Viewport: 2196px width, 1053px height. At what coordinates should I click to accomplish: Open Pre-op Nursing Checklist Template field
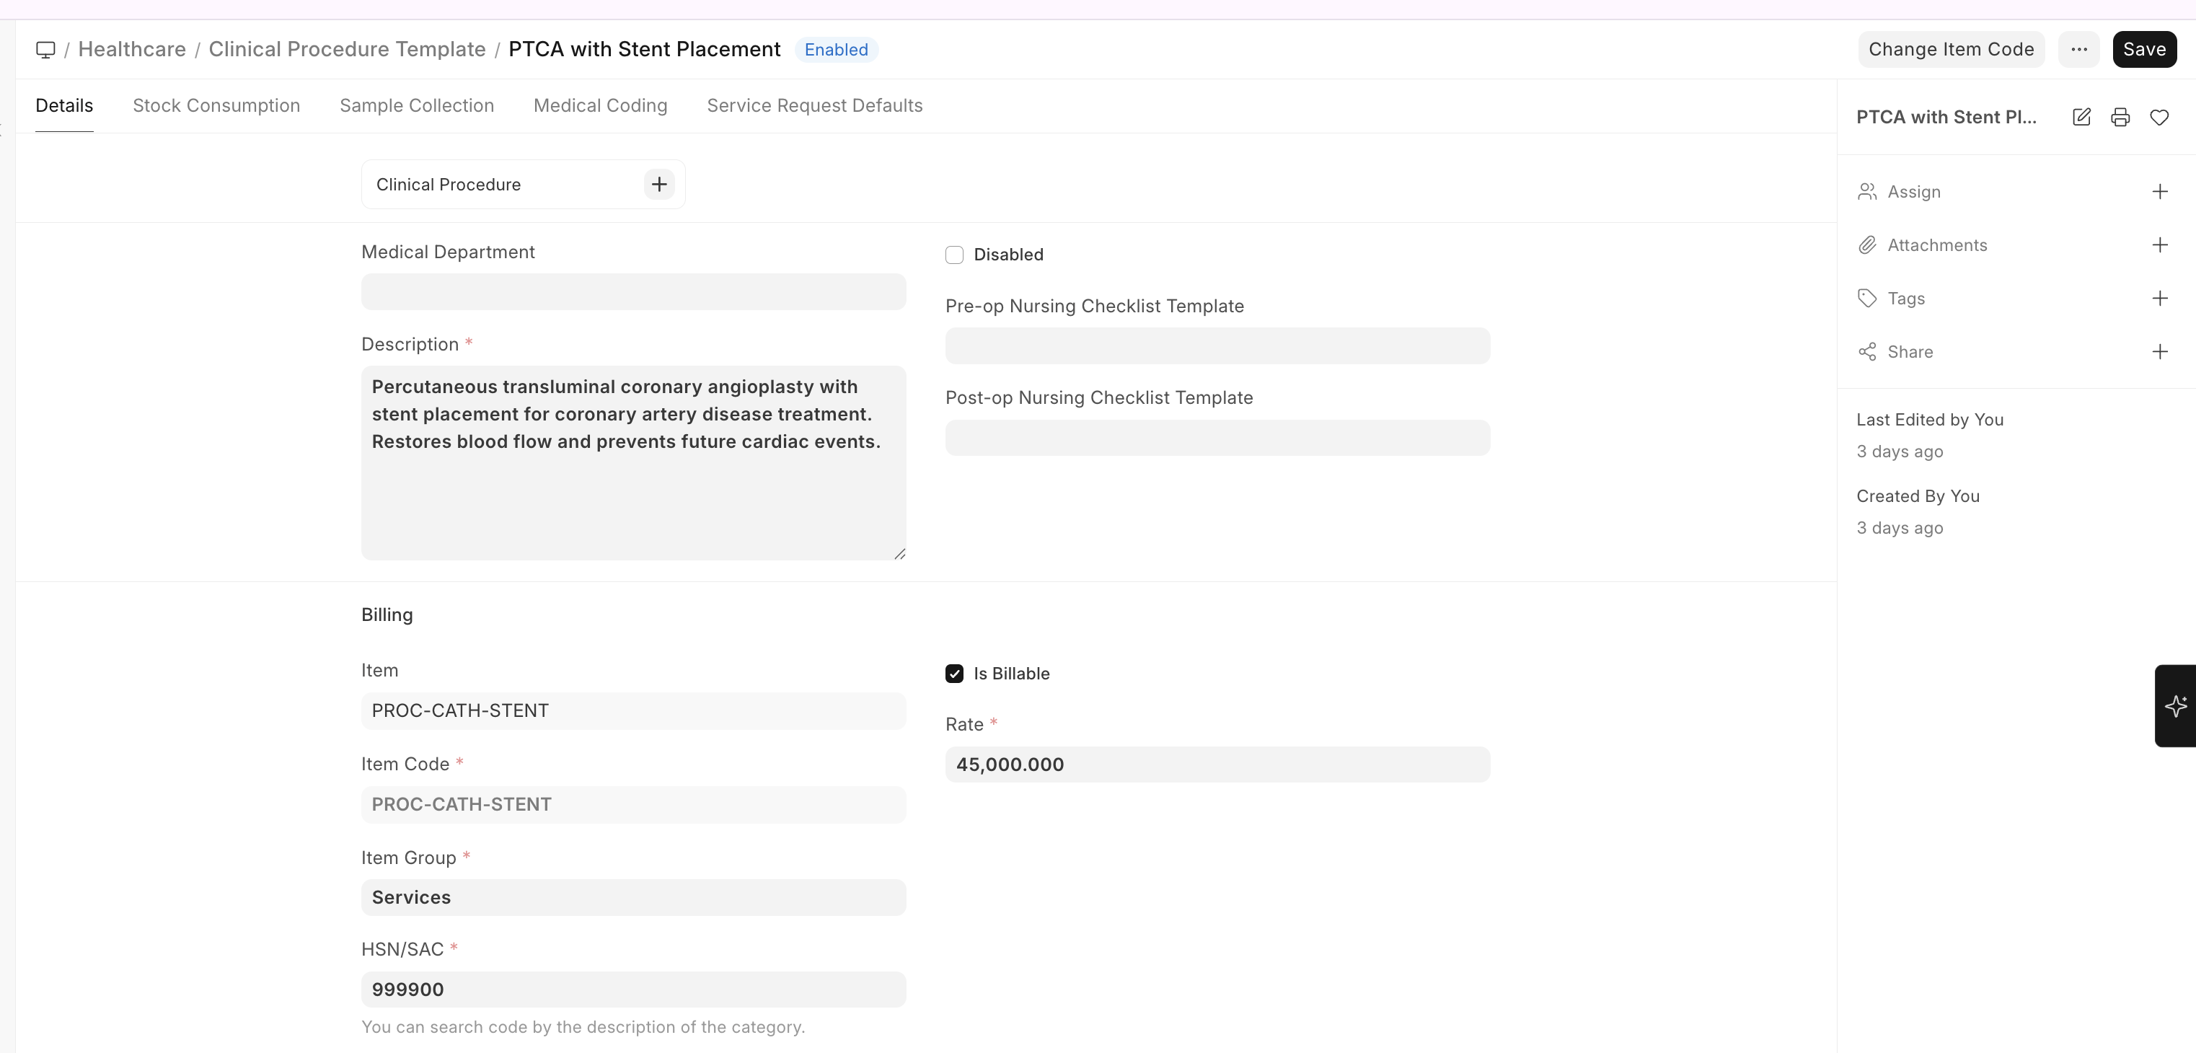pyautogui.click(x=1217, y=346)
